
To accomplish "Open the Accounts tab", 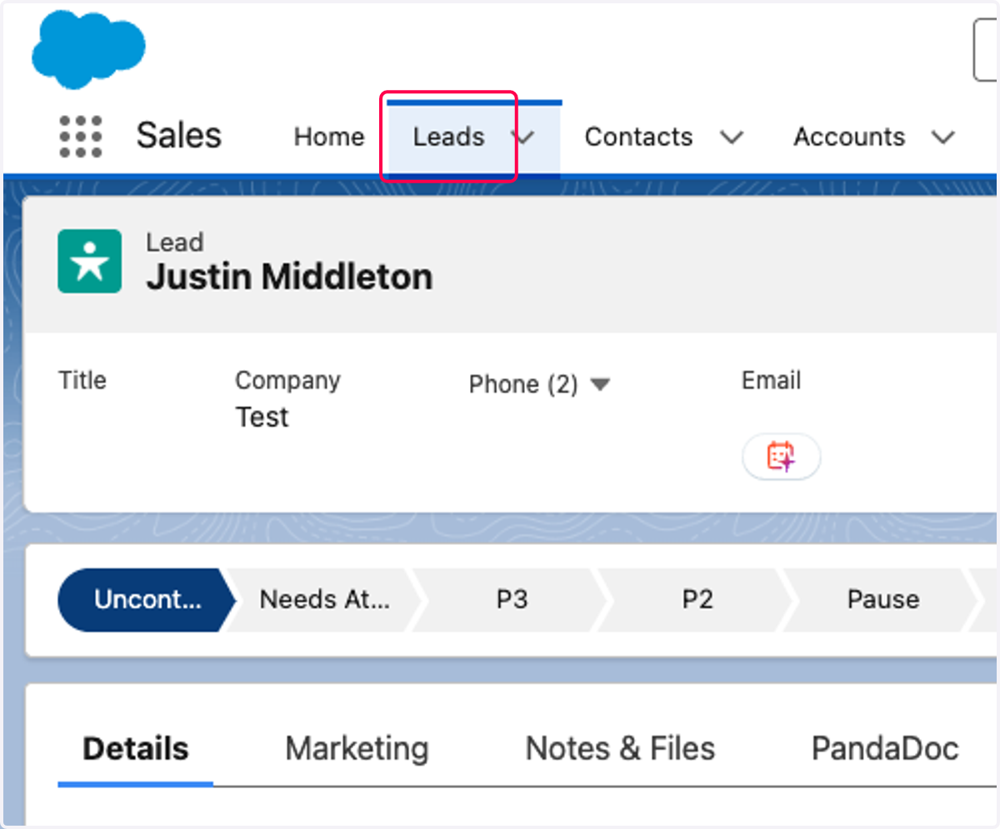I will (849, 137).
